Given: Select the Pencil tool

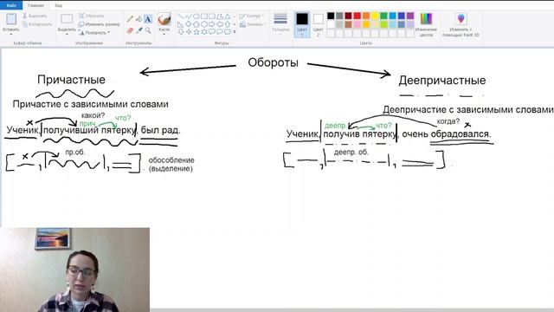Looking at the screenshot, I should click(130, 19).
